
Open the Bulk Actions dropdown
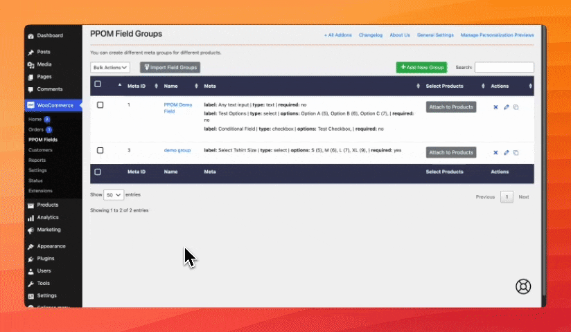[110, 67]
